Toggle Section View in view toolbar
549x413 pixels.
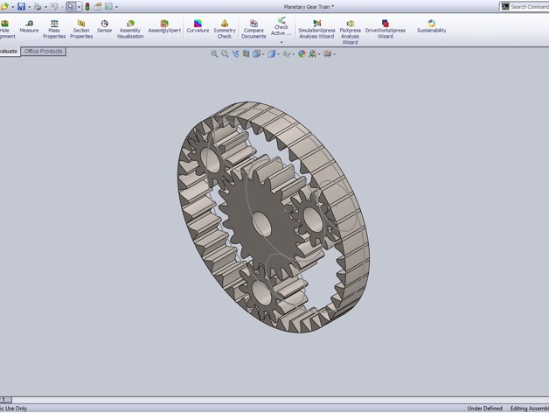246,53
